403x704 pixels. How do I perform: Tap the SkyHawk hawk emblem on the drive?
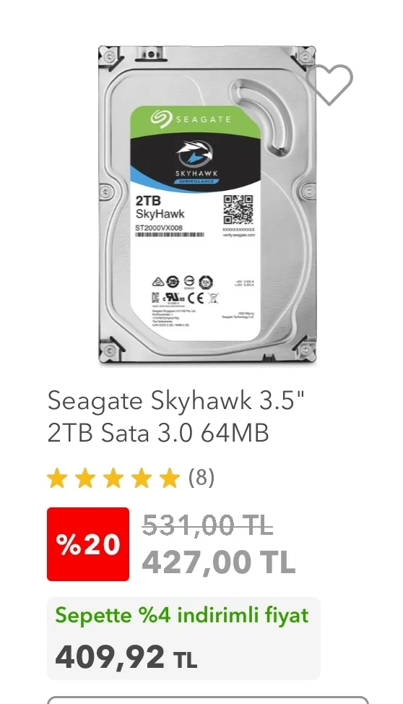(195, 153)
